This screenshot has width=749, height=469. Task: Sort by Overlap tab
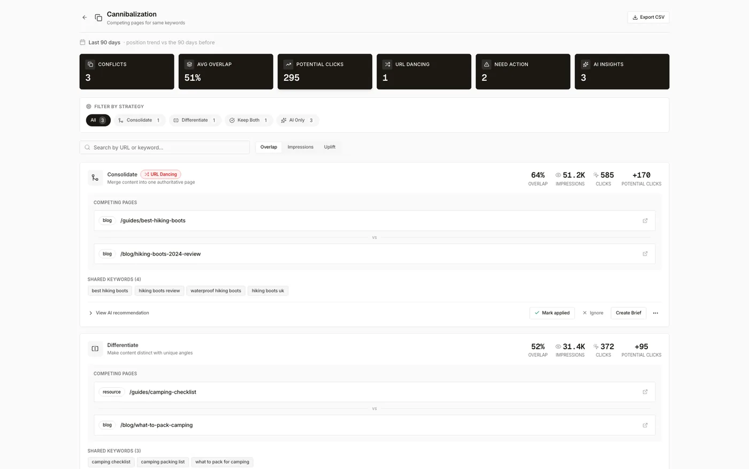pos(269,147)
